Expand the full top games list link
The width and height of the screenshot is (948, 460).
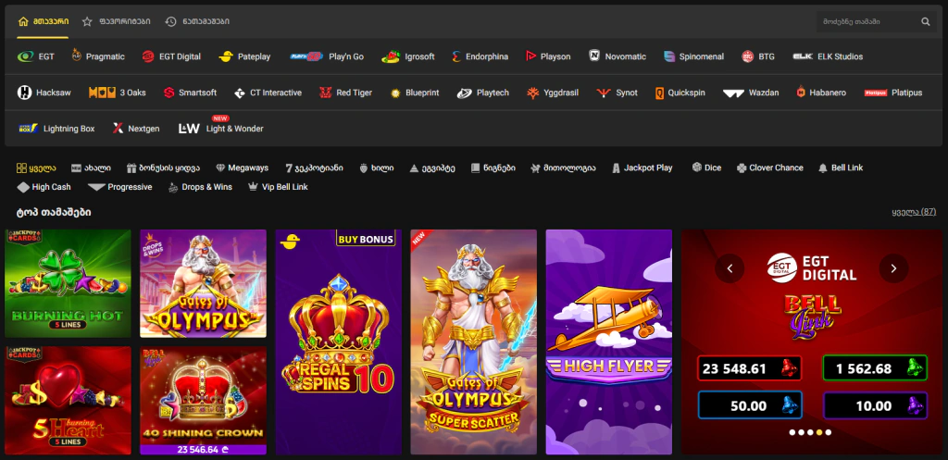click(913, 212)
